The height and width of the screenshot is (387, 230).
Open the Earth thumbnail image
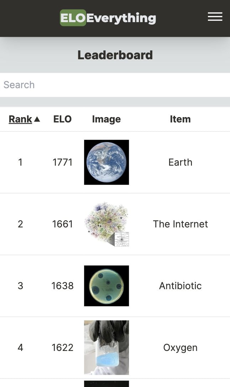(106, 162)
